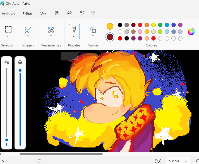Pick the black swatch in top row
The height and width of the screenshot is (164, 199).
120,25
